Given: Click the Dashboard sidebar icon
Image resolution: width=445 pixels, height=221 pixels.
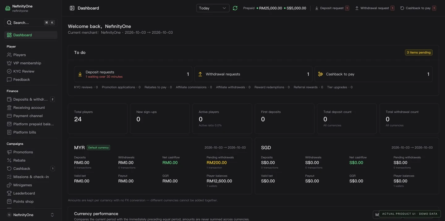Looking at the screenshot, I should (x=9, y=35).
